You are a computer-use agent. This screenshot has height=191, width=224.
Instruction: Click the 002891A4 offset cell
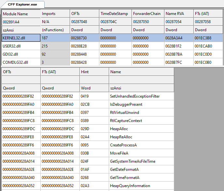(x=21, y=22)
